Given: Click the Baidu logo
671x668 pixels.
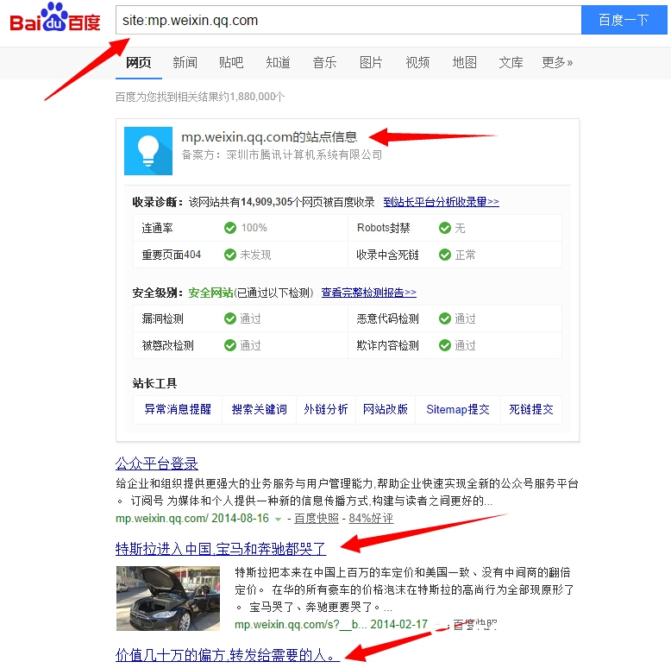Looking at the screenshot, I should (55, 17).
